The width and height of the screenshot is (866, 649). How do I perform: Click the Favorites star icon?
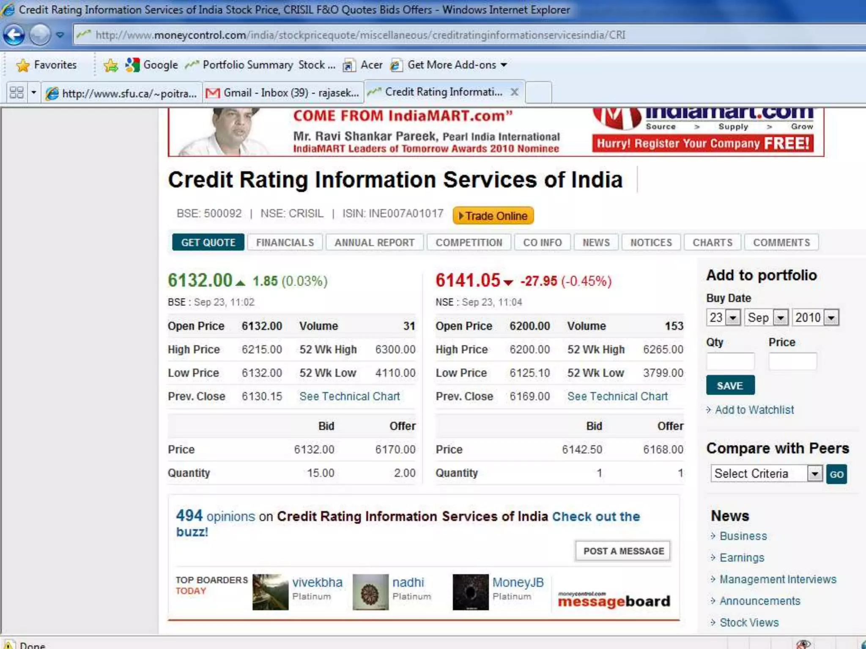(x=23, y=65)
